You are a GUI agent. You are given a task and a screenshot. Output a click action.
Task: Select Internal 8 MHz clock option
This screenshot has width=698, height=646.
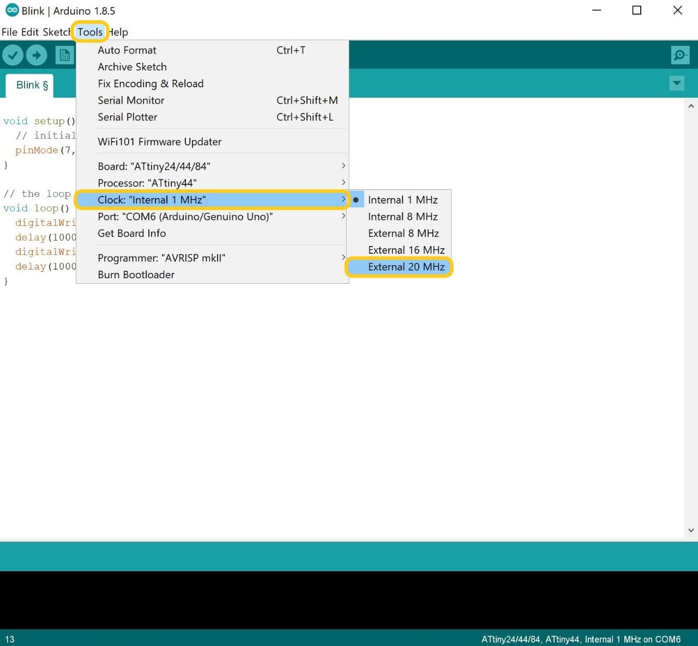pyautogui.click(x=400, y=217)
